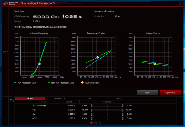Click the +12V lower threshold slider handle
The width and height of the screenshot is (185, 127).
pos(92,110)
